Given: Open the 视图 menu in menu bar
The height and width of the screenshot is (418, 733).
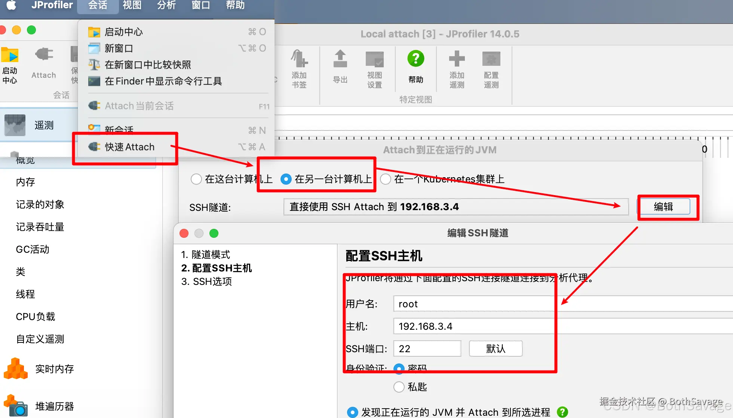Looking at the screenshot, I should [132, 5].
